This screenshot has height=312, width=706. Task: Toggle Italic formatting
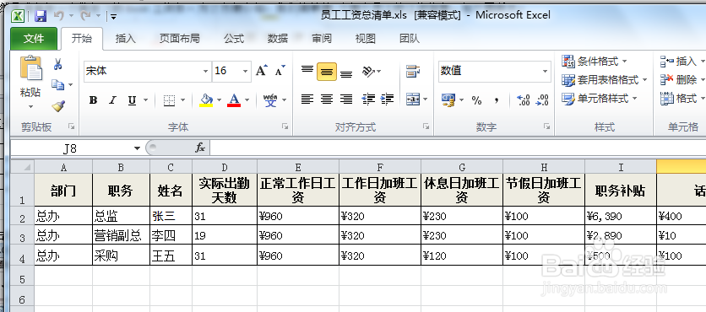pos(112,100)
